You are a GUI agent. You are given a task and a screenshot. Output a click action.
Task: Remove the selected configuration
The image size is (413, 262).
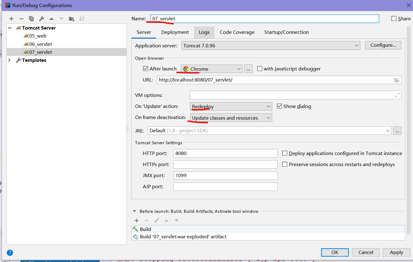tap(21, 18)
